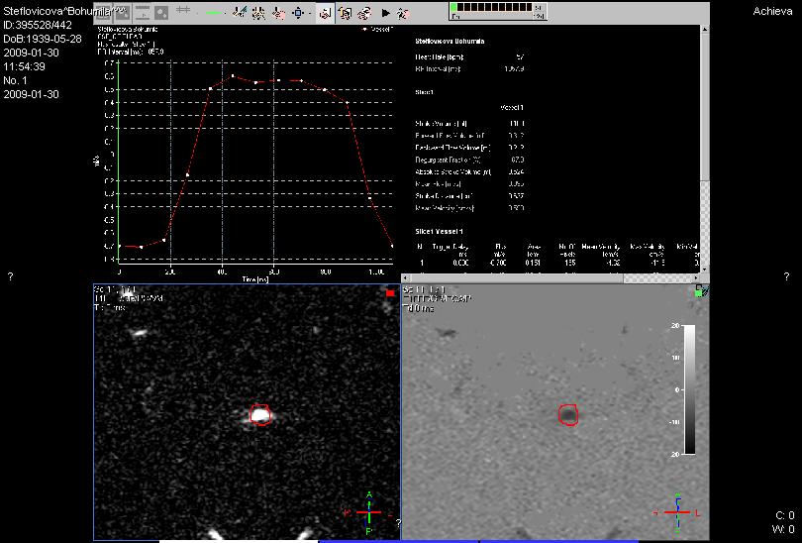
Task: Click the horizontal scrollbar thumb under the results table
Action: coord(517,278)
